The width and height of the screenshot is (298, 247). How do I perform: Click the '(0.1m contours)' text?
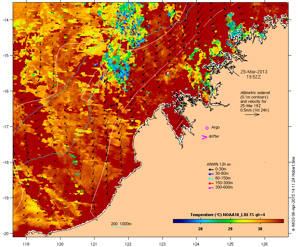pos(254,97)
